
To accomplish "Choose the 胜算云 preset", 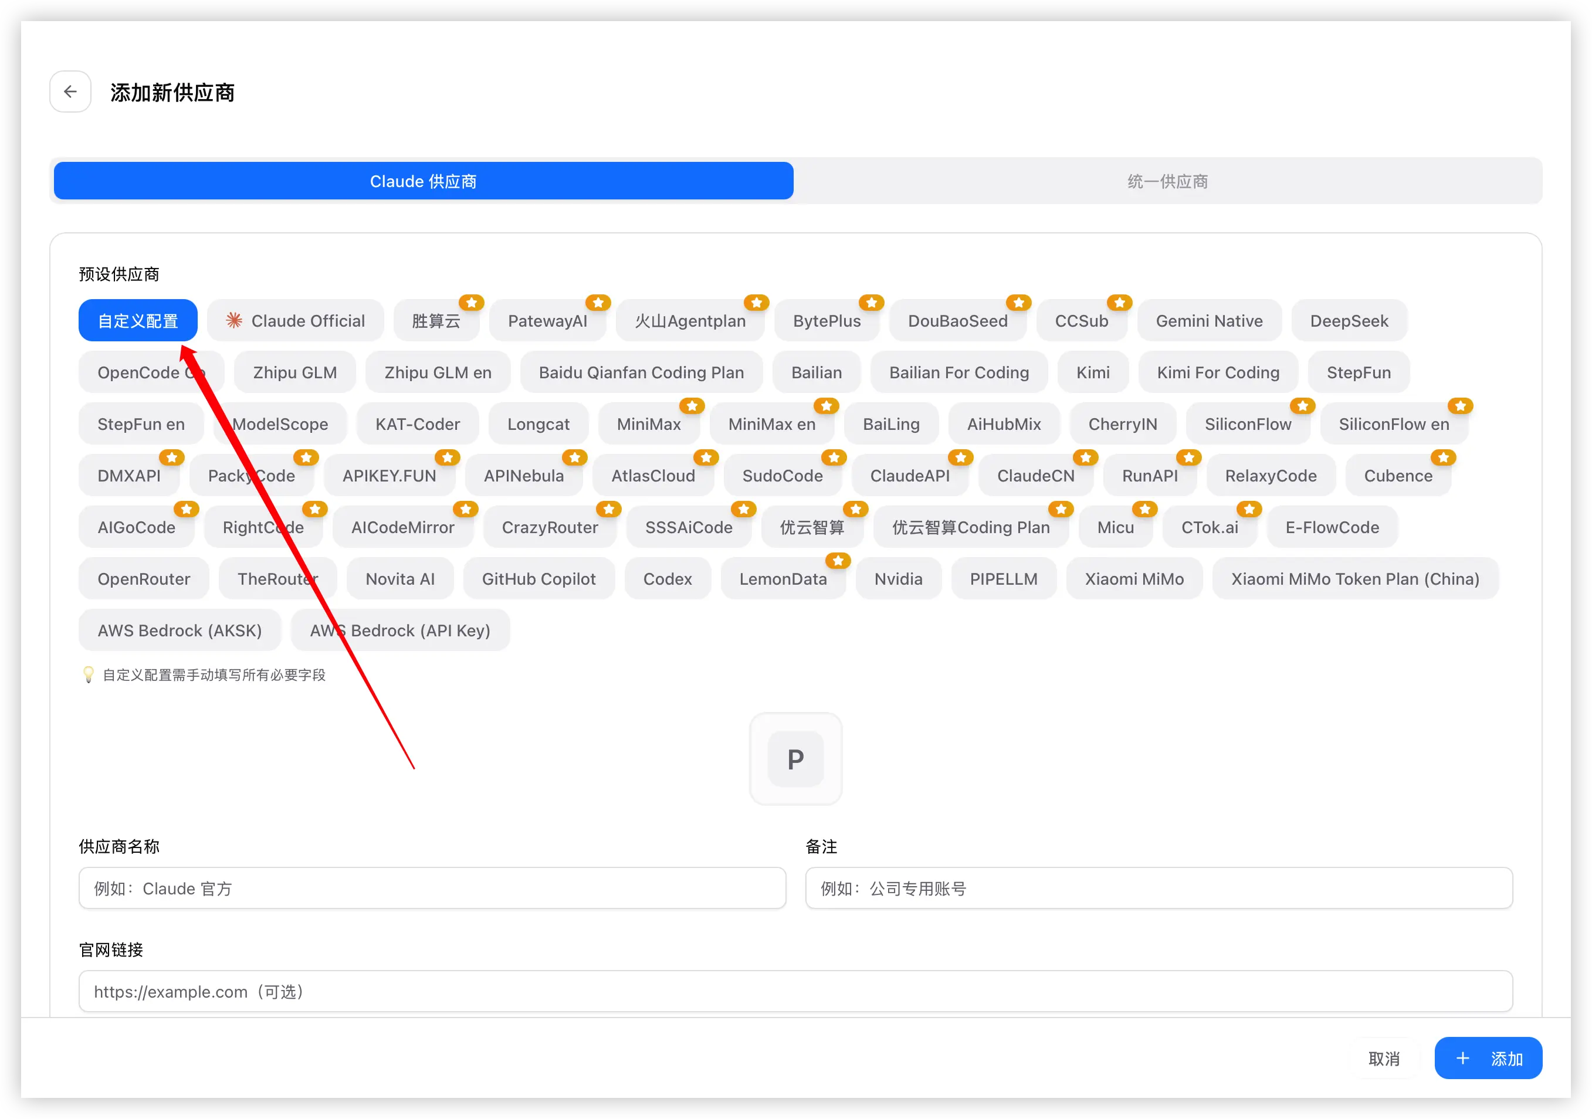I will pos(436,320).
